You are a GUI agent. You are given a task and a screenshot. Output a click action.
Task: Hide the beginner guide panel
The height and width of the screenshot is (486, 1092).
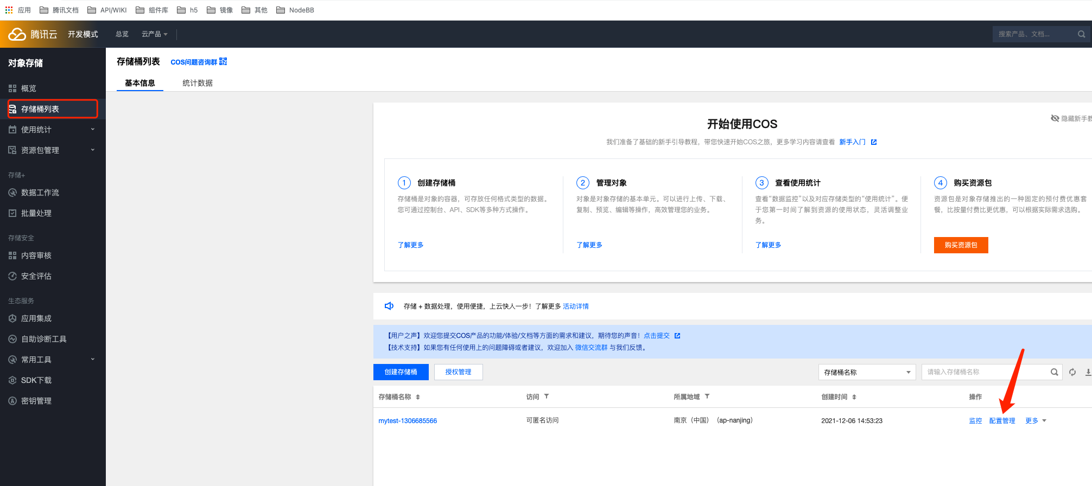[x=1071, y=118]
